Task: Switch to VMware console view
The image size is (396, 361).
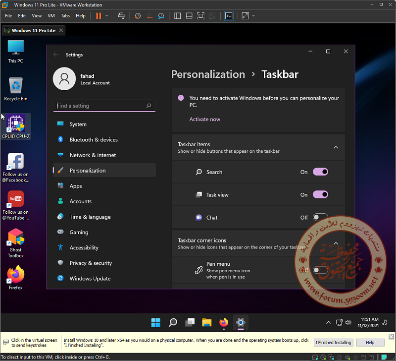Action: click(x=229, y=16)
